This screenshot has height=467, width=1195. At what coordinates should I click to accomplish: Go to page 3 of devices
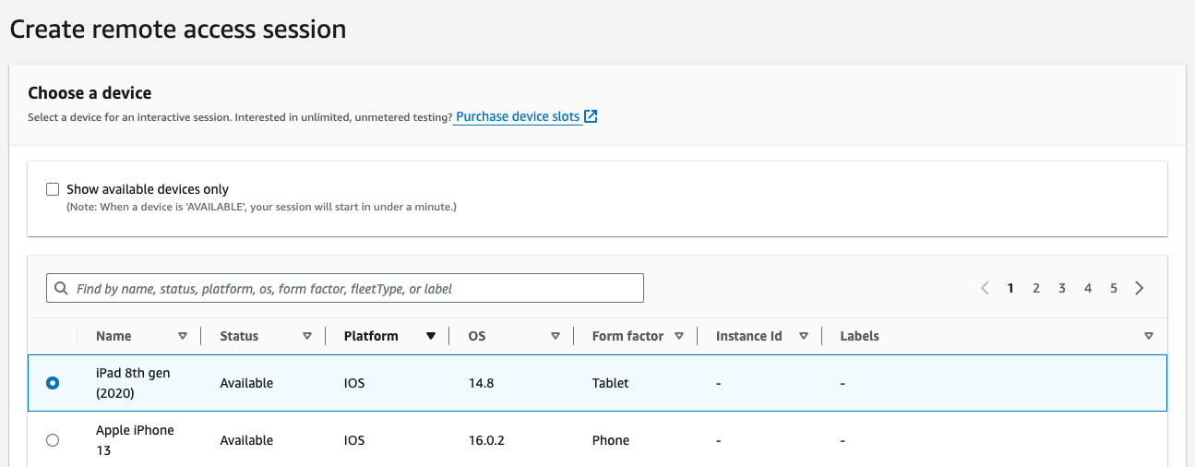pos(1062,289)
